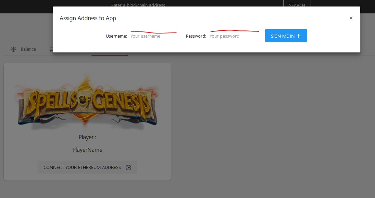Click the 'Player :' label
Viewport: 375px width, 198px height.
pos(87,137)
